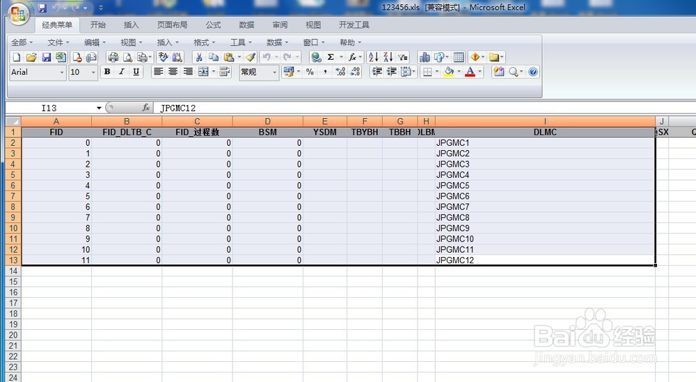The image size is (696, 382).
Task: Paste clipboard contents icon
Action: coord(229,57)
